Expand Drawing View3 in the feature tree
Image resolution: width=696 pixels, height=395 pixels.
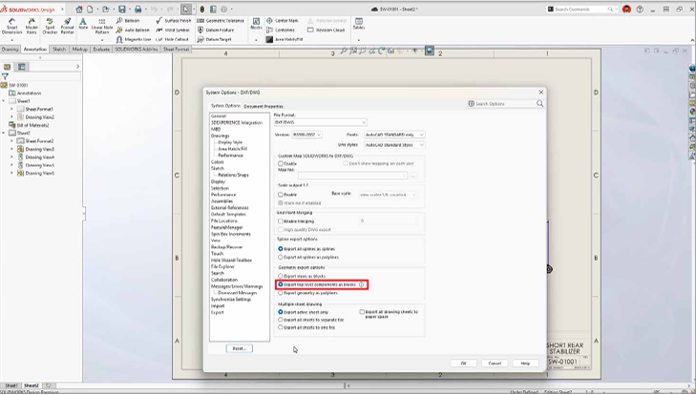coord(11,149)
